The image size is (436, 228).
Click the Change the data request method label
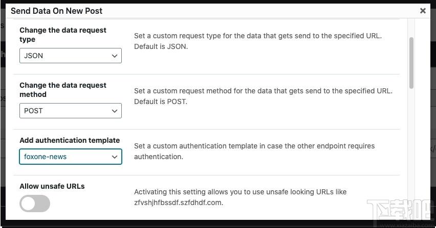[63, 90]
